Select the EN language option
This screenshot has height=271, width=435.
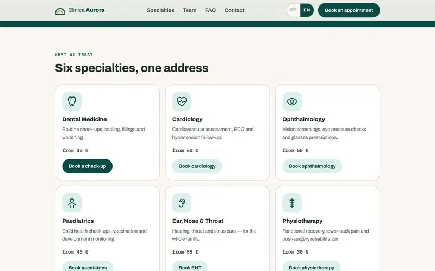307,10
